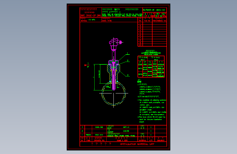This screenshot has height=154, width=237.
Task: Click the '1 OF 1 SHEET' text
Action: [x=149, y=16]
